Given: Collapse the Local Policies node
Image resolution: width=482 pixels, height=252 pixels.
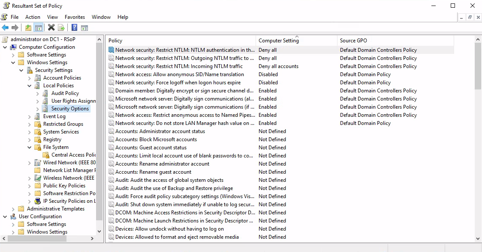Looking at the screenshot, I should tap(29, 86).
